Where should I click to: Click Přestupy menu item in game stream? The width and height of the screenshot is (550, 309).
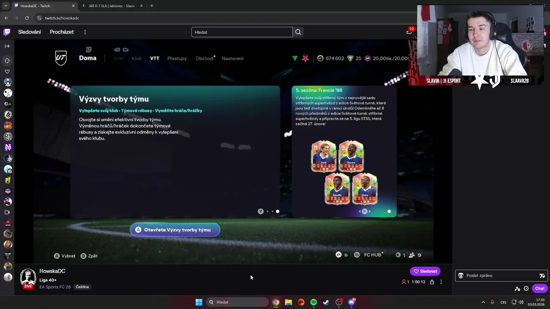click(x=177, y=58)
